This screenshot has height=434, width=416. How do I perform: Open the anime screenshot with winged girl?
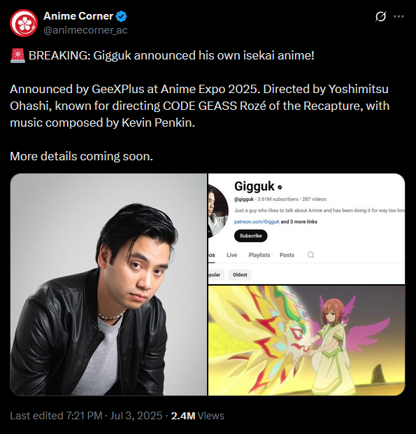point(306,340)
